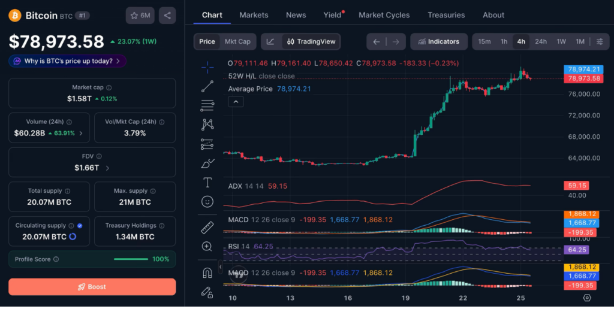Open chart axis settings hexagon icon
This screenshot has width=614, height=309.
(x=586, y=298)
